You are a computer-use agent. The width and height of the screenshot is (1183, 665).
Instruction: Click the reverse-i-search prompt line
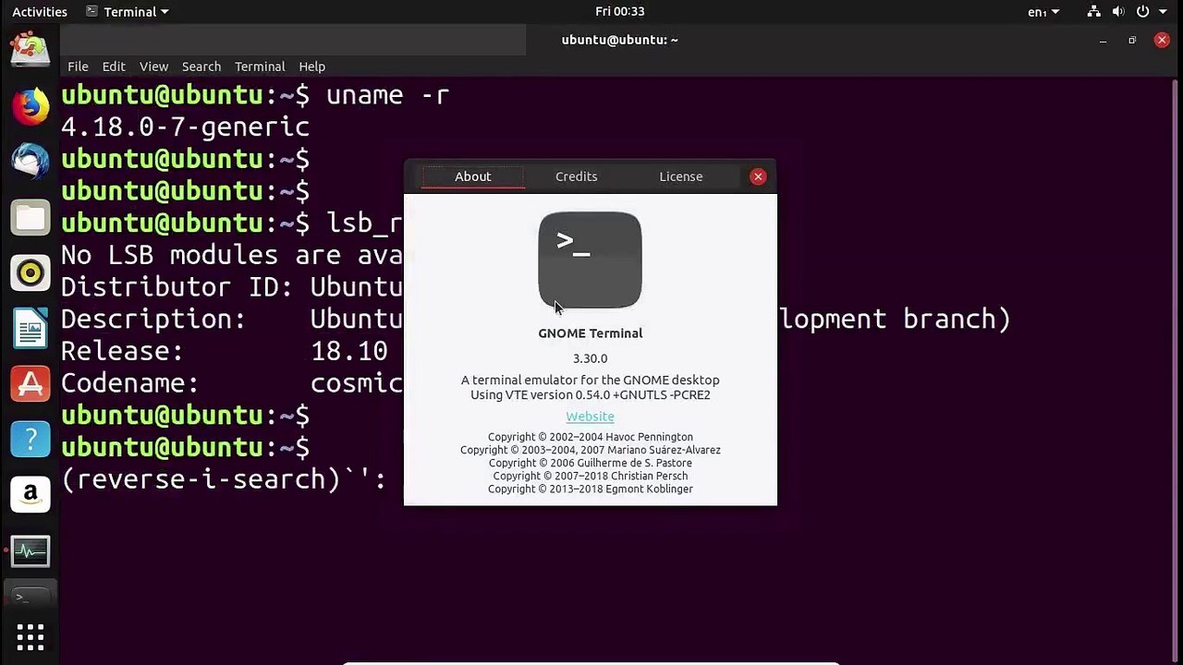point(224,479)
